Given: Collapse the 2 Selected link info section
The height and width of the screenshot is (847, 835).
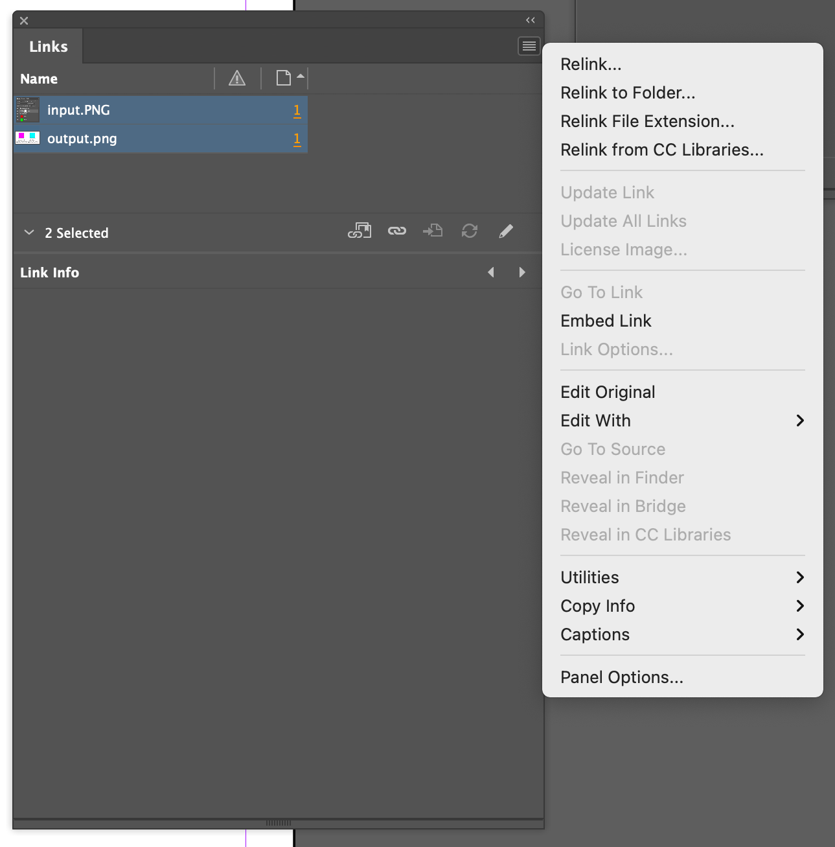Looking at the screenshot, I should (x=29, y=232).
